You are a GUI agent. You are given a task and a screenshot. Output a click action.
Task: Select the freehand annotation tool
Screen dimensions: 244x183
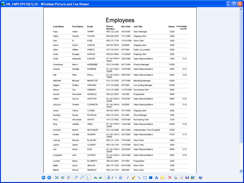point(128,178)
